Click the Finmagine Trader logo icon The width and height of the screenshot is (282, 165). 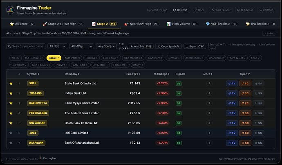[x=10, y=10]
